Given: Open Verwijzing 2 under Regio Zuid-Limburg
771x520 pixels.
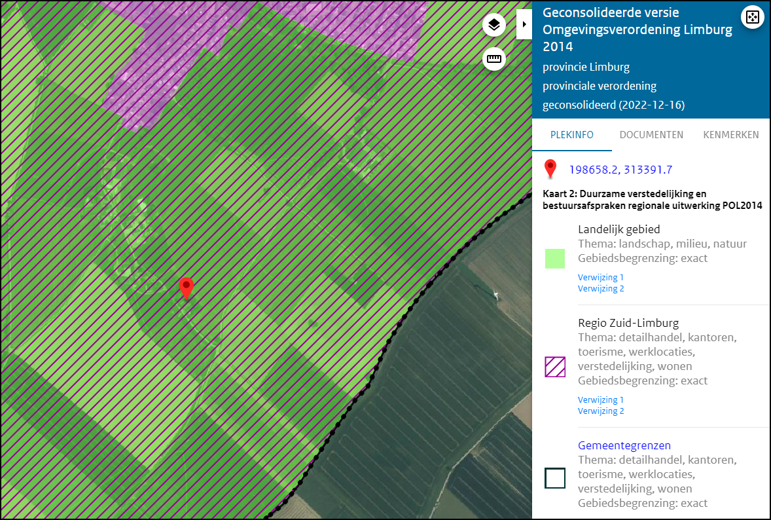Looking at the screenshot, I should [600, 411].
